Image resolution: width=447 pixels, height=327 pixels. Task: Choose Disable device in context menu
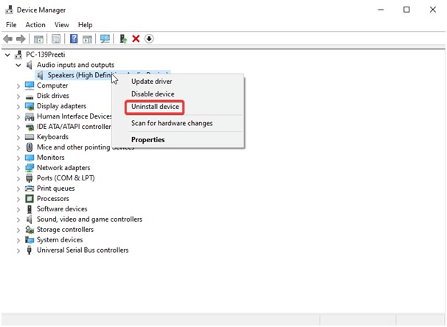coord(153,94)
